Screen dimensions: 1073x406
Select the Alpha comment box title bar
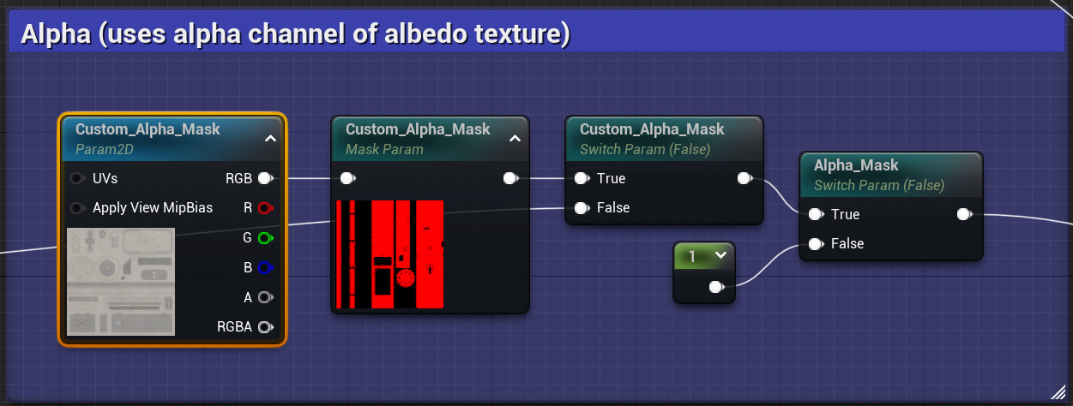537,34
